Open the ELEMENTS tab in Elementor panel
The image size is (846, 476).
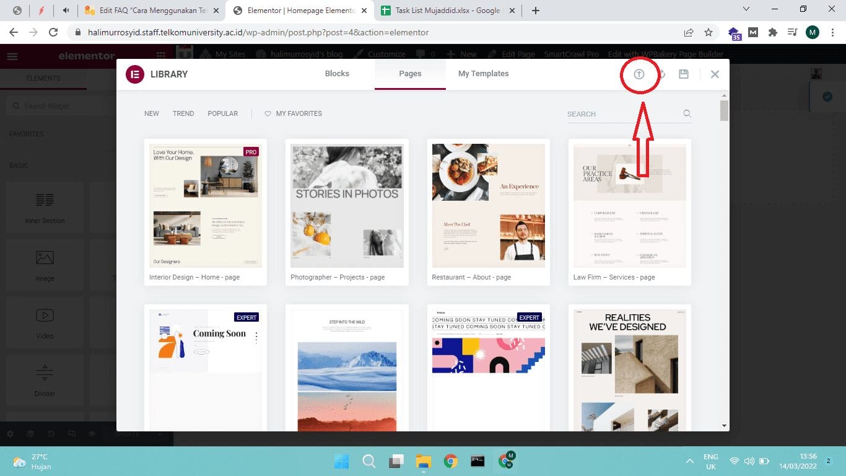(x=43, y=79)
